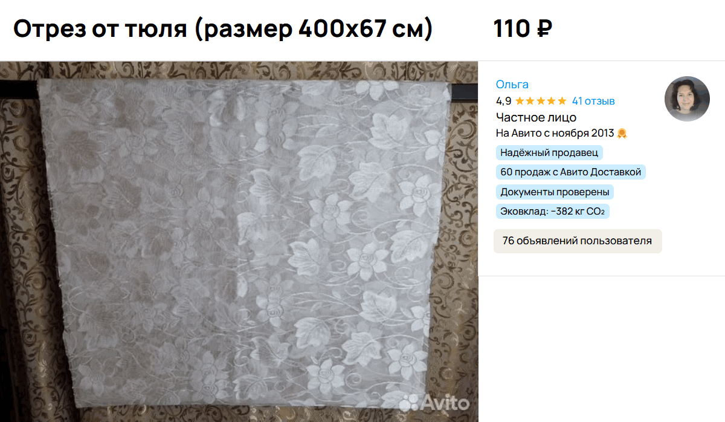
Task: Open the 41 отзыв reviews link
Action: tap(593, 101)
